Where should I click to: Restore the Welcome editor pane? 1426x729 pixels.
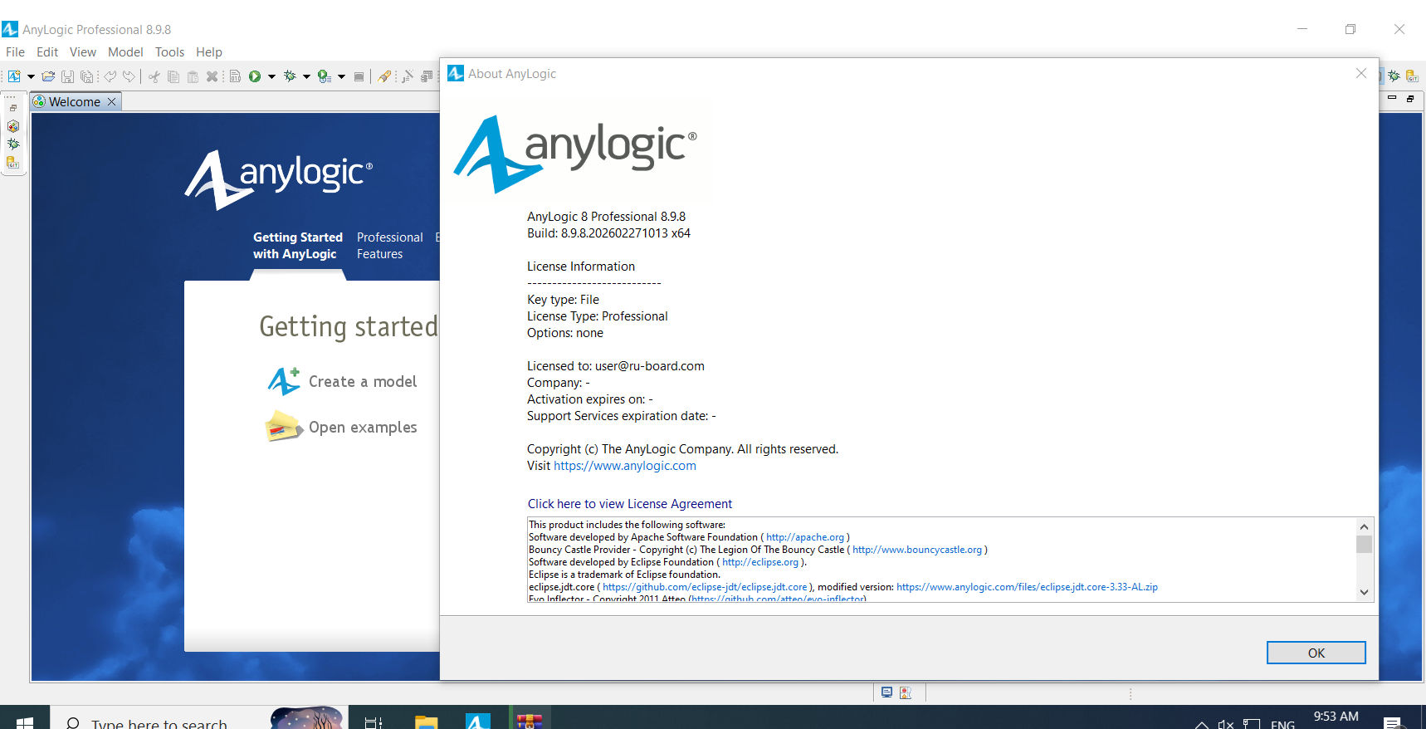pyautogui.click(x=1410, y=98)
